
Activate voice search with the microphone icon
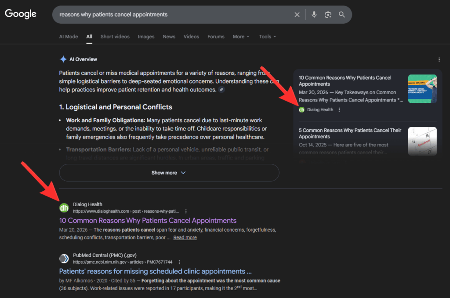click(x=314, y=15)
